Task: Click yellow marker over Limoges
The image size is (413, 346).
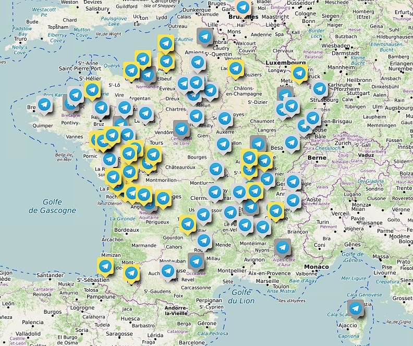Action: [163, 199]
